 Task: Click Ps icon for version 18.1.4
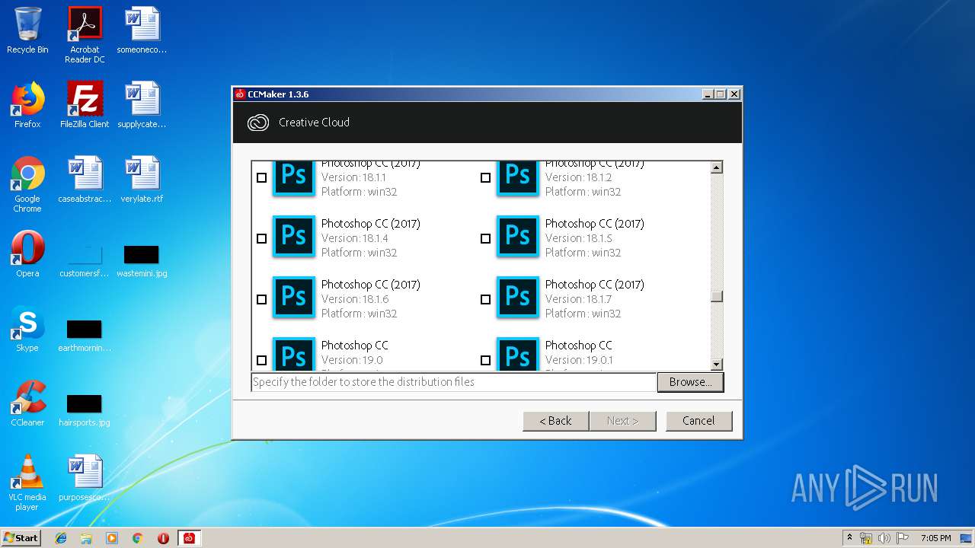click(x=294, y=236)
